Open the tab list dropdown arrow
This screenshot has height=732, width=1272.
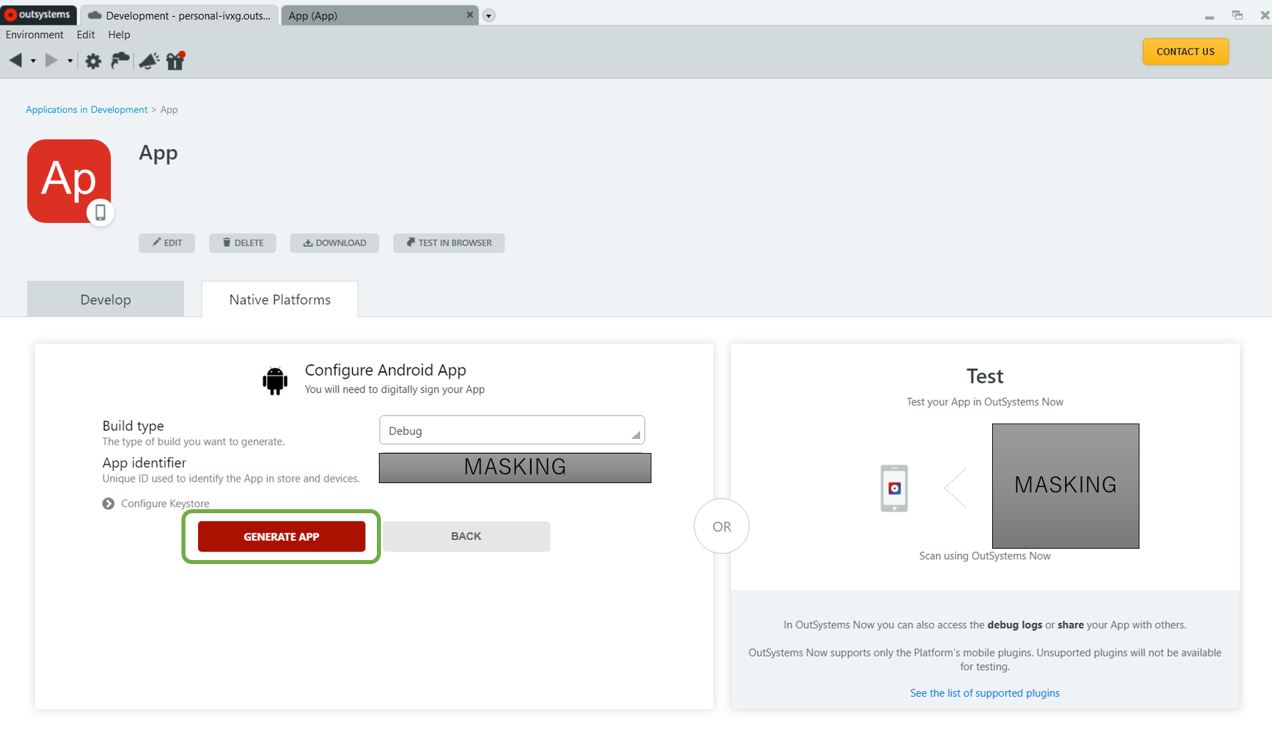pos(489,15)
